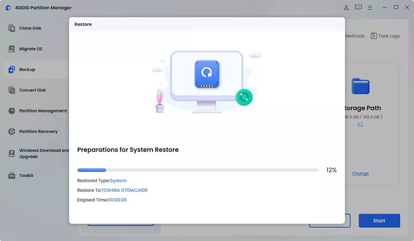Click the Clone Disk sidebar icon
This screenshot has width=414, height=241.
(x=12, y=28)
